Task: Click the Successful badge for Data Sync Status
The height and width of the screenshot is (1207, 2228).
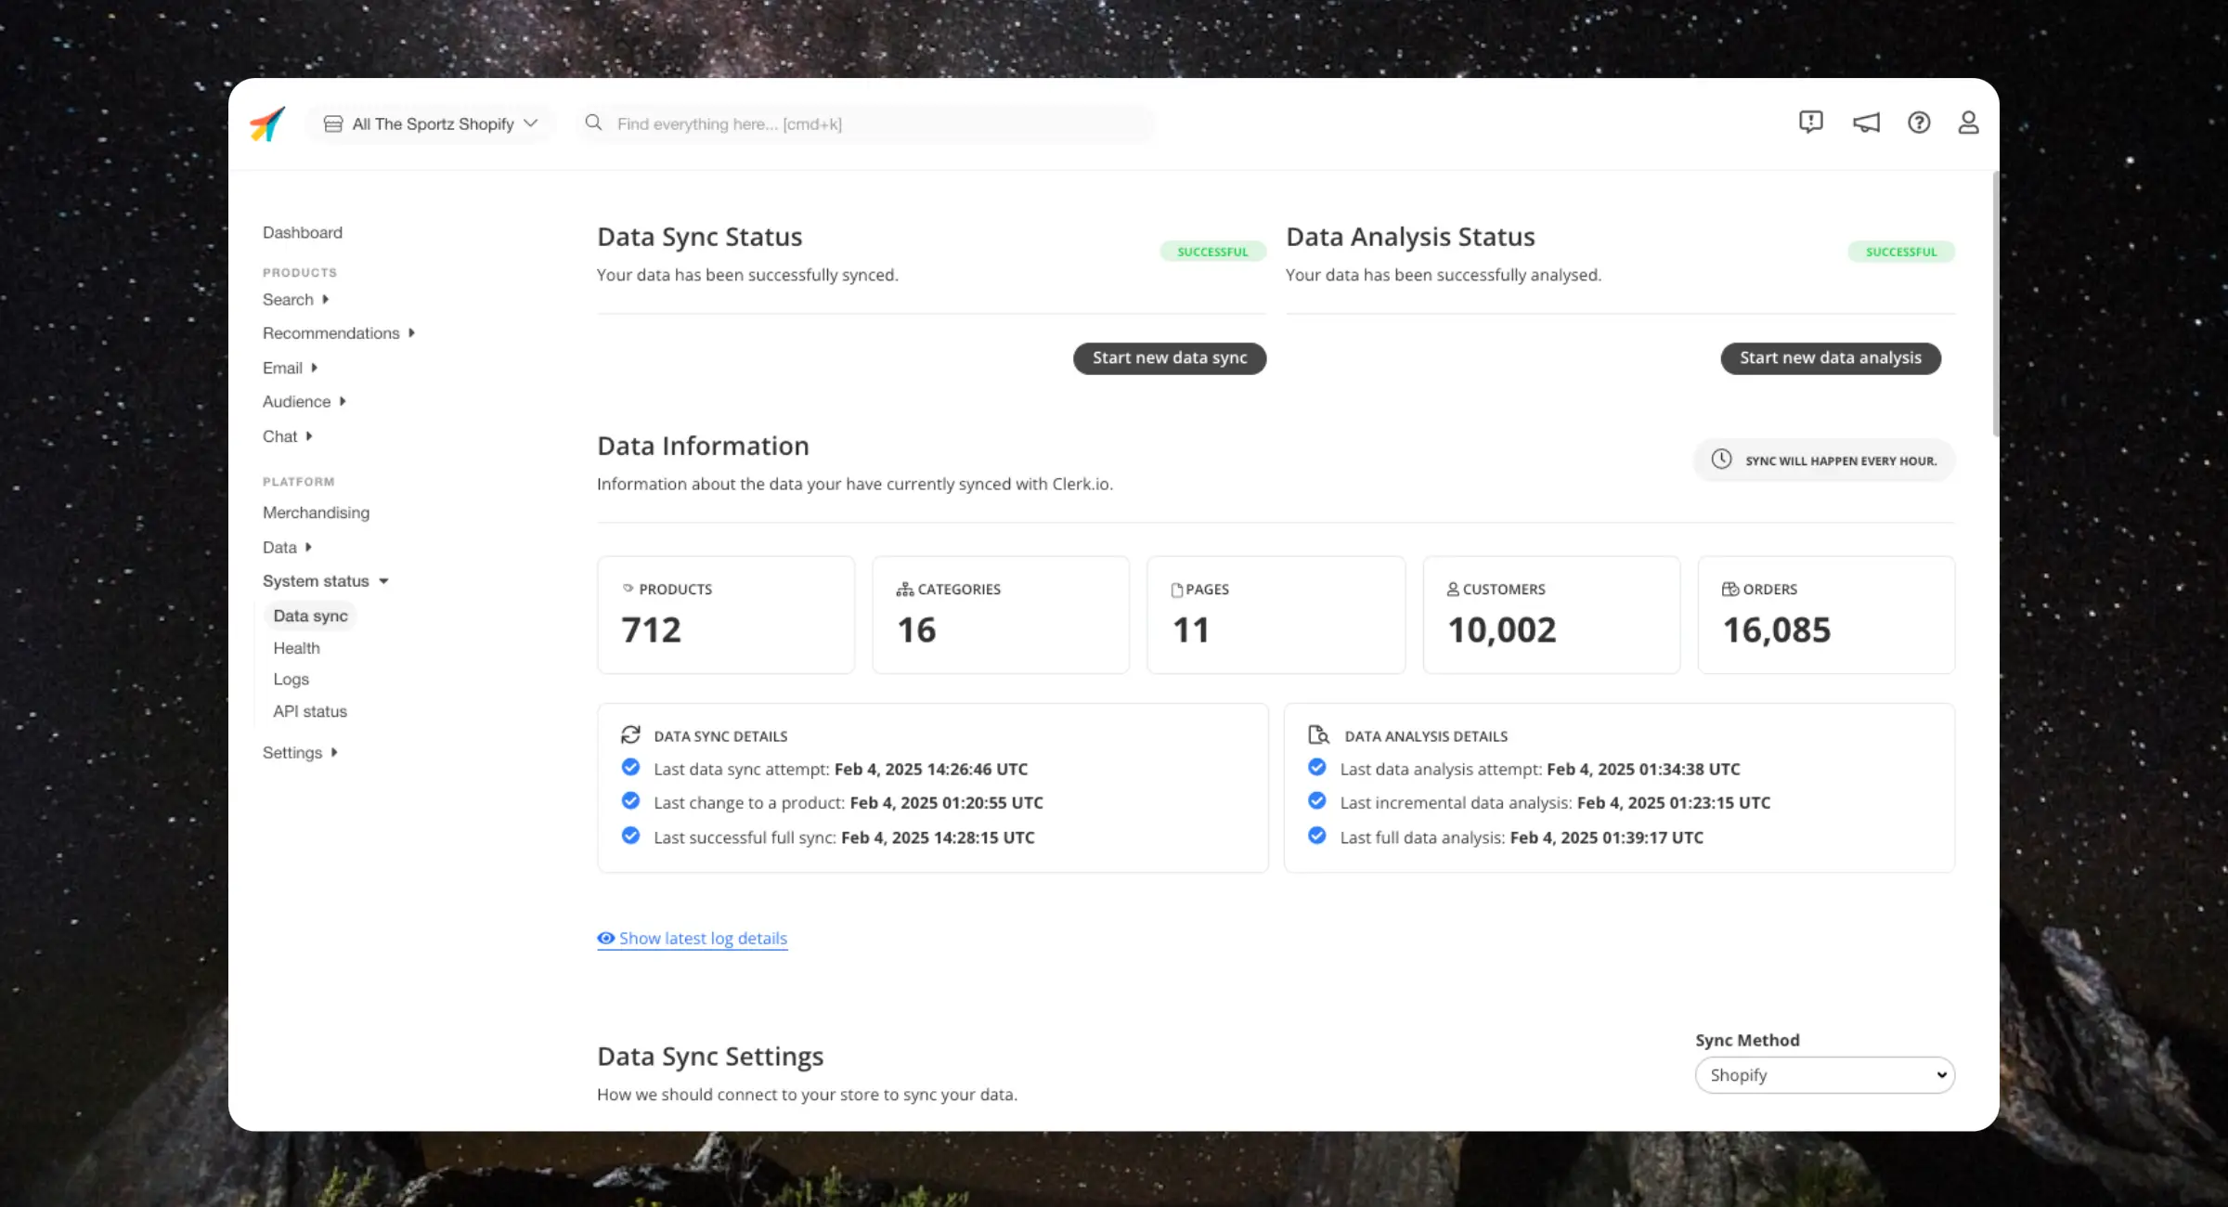Action: pos(1212,252)
